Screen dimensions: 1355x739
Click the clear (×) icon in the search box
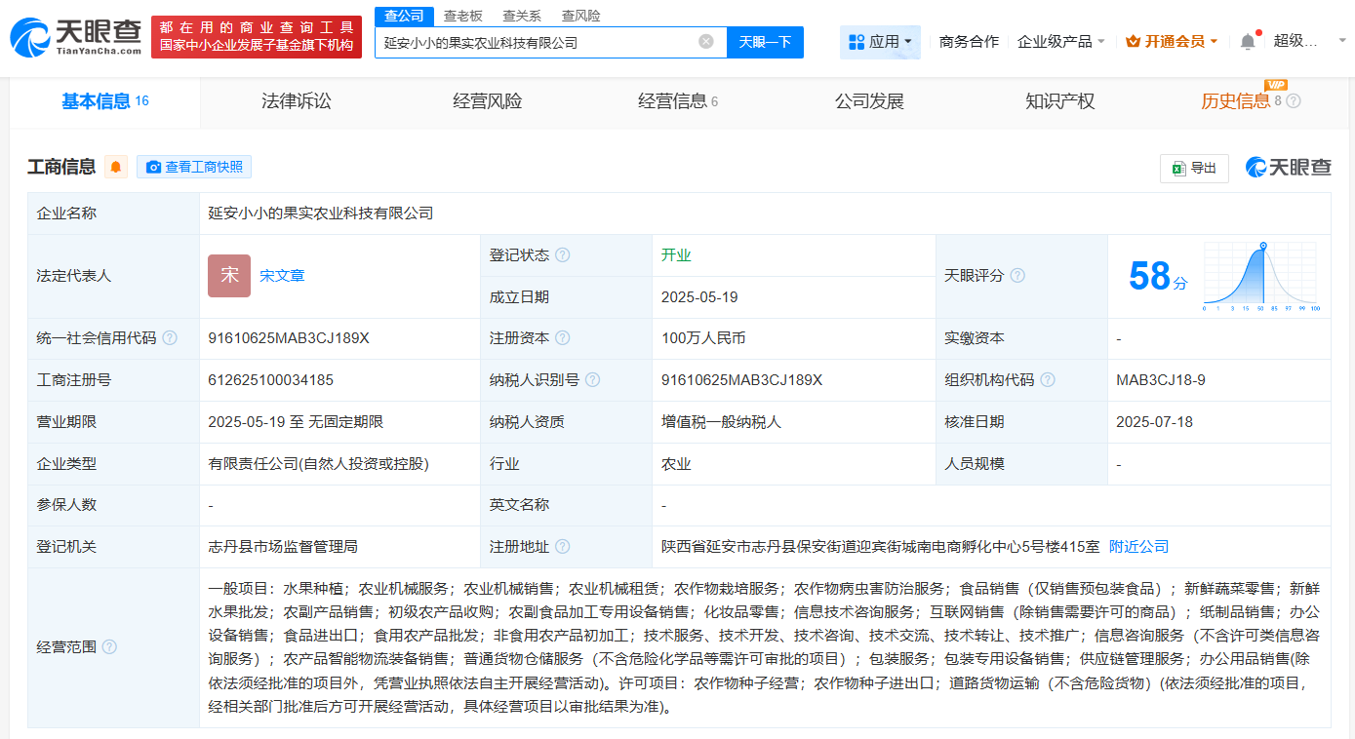[x=706, y=42]
